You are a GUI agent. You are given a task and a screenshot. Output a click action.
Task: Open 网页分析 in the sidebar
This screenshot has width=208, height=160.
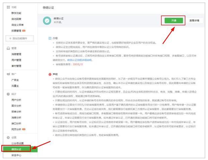16,129
